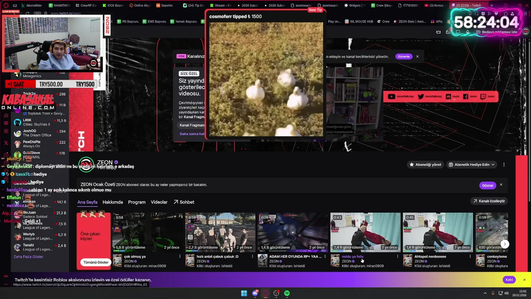Open JoshOG channel in the sidebar
Screen dimensions: 531x299
click(39, 133)
